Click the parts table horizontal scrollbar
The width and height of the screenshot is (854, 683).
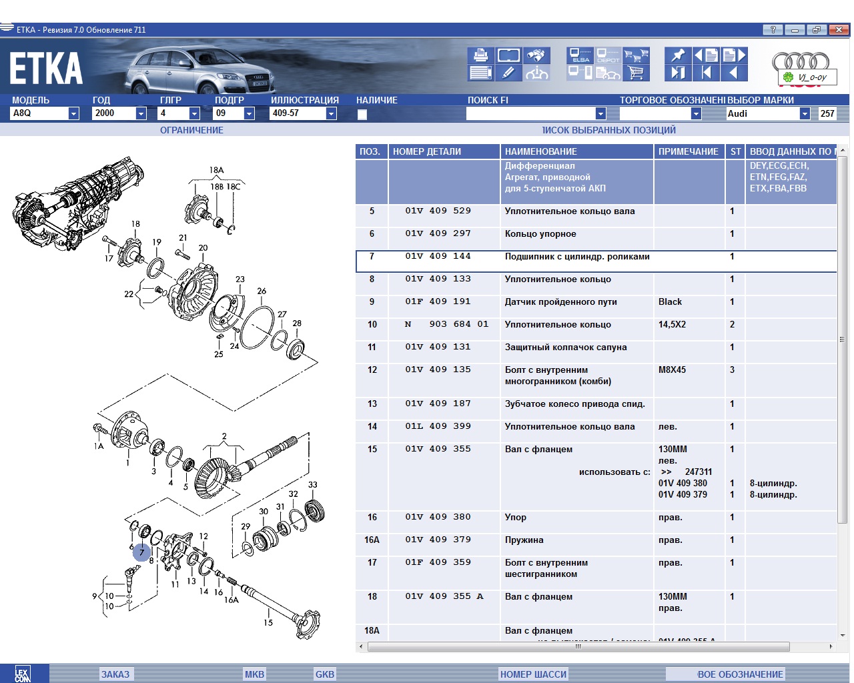coord(578,646)
